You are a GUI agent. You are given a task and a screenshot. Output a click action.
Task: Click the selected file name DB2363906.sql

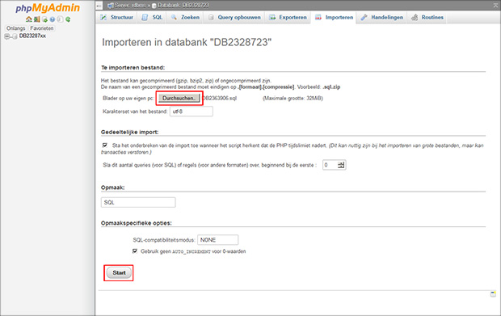coord(220,98)
